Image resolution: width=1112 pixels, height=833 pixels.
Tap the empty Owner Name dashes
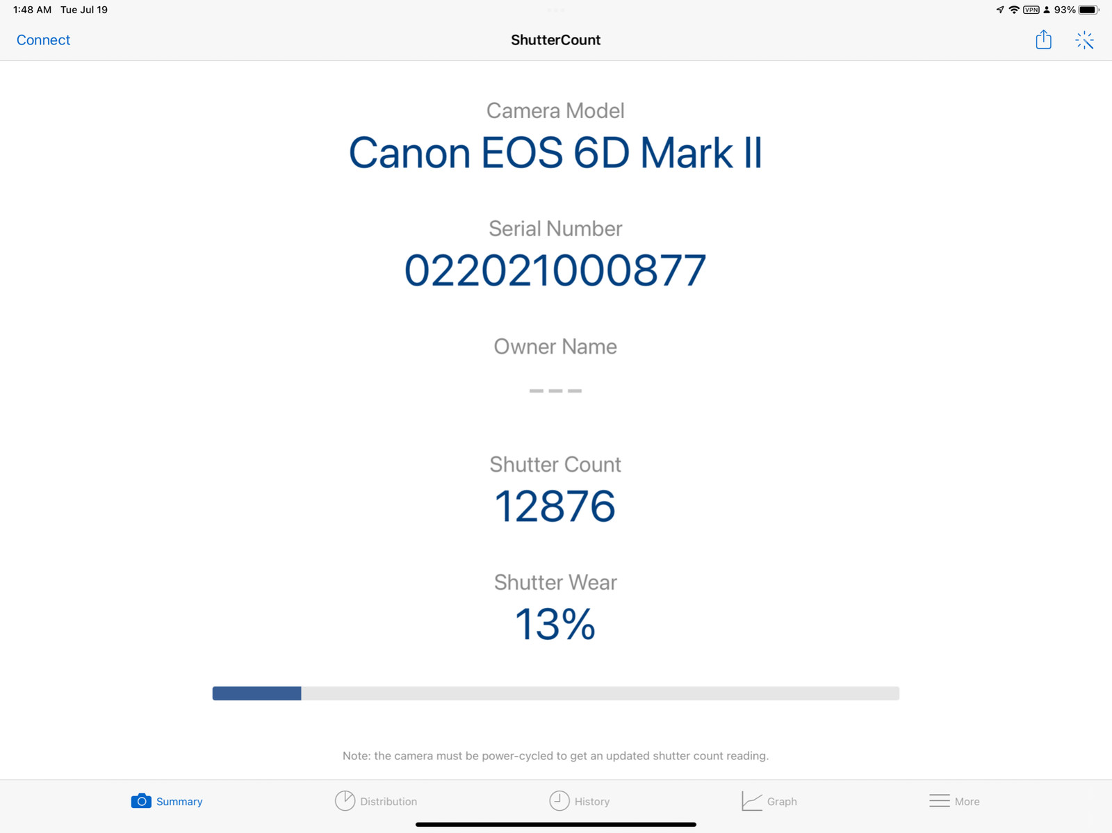[555, 390]
